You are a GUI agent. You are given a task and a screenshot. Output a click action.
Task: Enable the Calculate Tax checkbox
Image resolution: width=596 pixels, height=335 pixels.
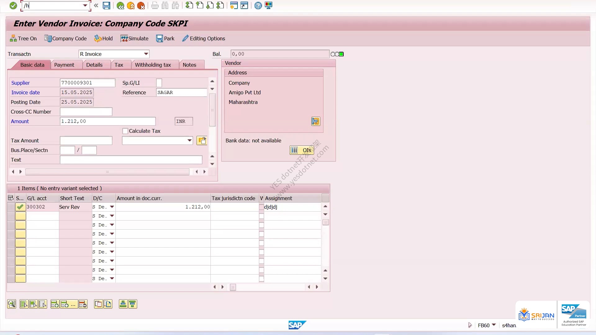(125, 131)
